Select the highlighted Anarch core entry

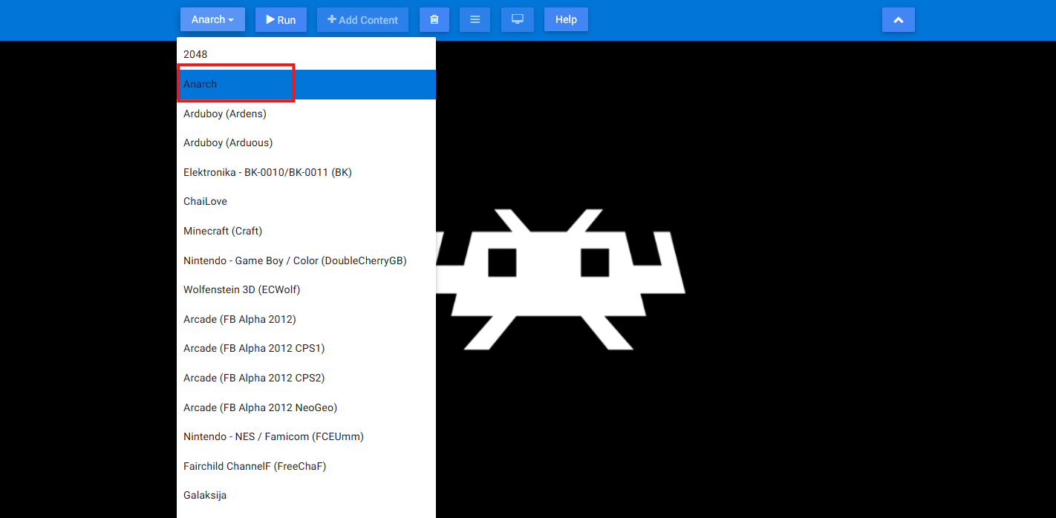201,84
